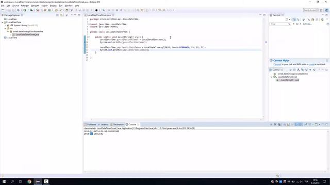Maximize the editor area
The image size is (330, 185).
pos(265,15)
